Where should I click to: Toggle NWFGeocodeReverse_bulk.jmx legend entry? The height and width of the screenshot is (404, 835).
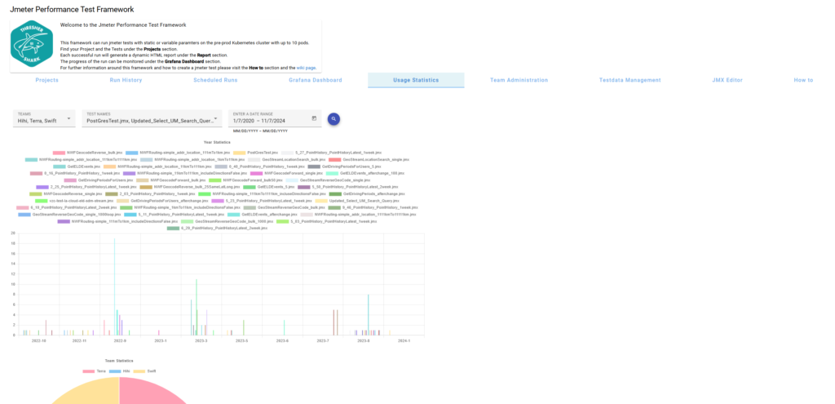(x=87, y=153)
